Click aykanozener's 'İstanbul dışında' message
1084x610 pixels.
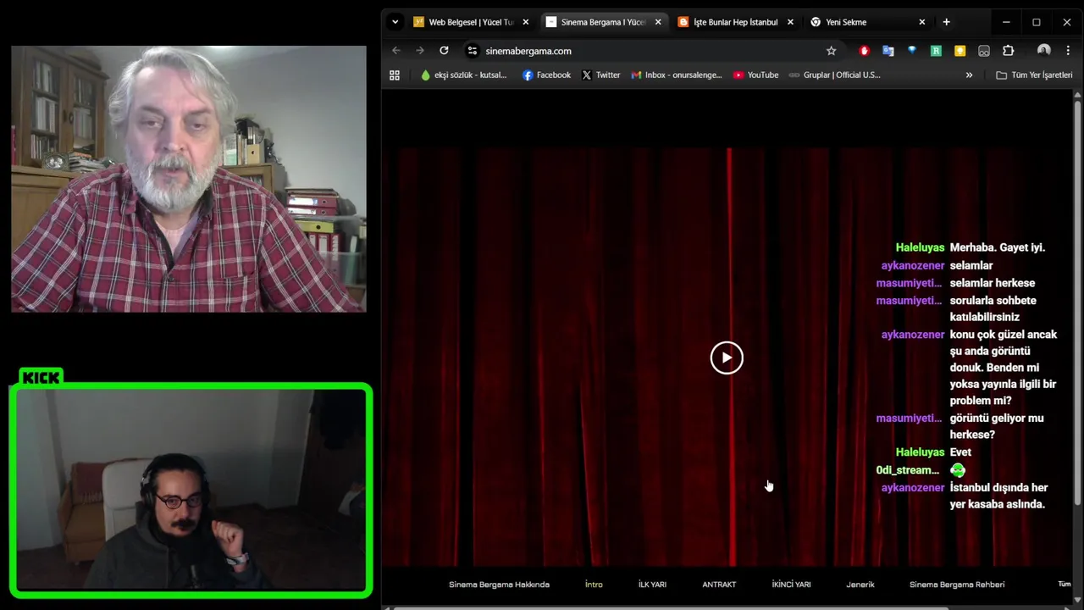pos(998,496)
